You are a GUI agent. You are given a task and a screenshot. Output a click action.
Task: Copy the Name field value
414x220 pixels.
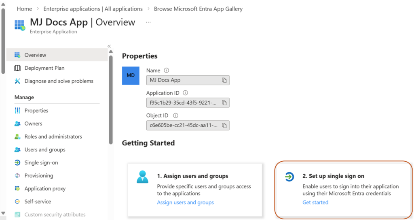(224, 80)
